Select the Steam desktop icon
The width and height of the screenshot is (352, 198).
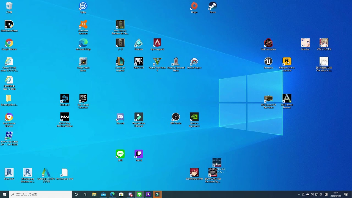click(213, 7)
